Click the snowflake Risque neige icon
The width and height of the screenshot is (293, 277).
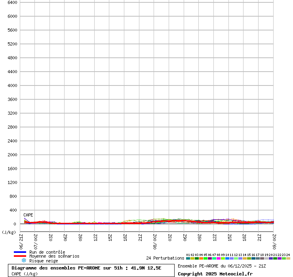[24, 260]
